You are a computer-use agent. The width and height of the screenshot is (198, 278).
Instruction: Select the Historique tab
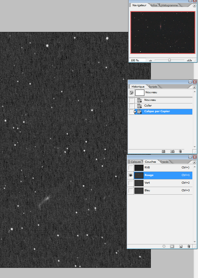[138, 87]
